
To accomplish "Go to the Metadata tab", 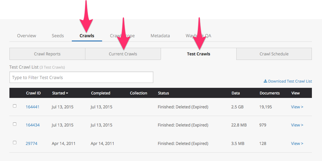I will click(x=160, y=36).
